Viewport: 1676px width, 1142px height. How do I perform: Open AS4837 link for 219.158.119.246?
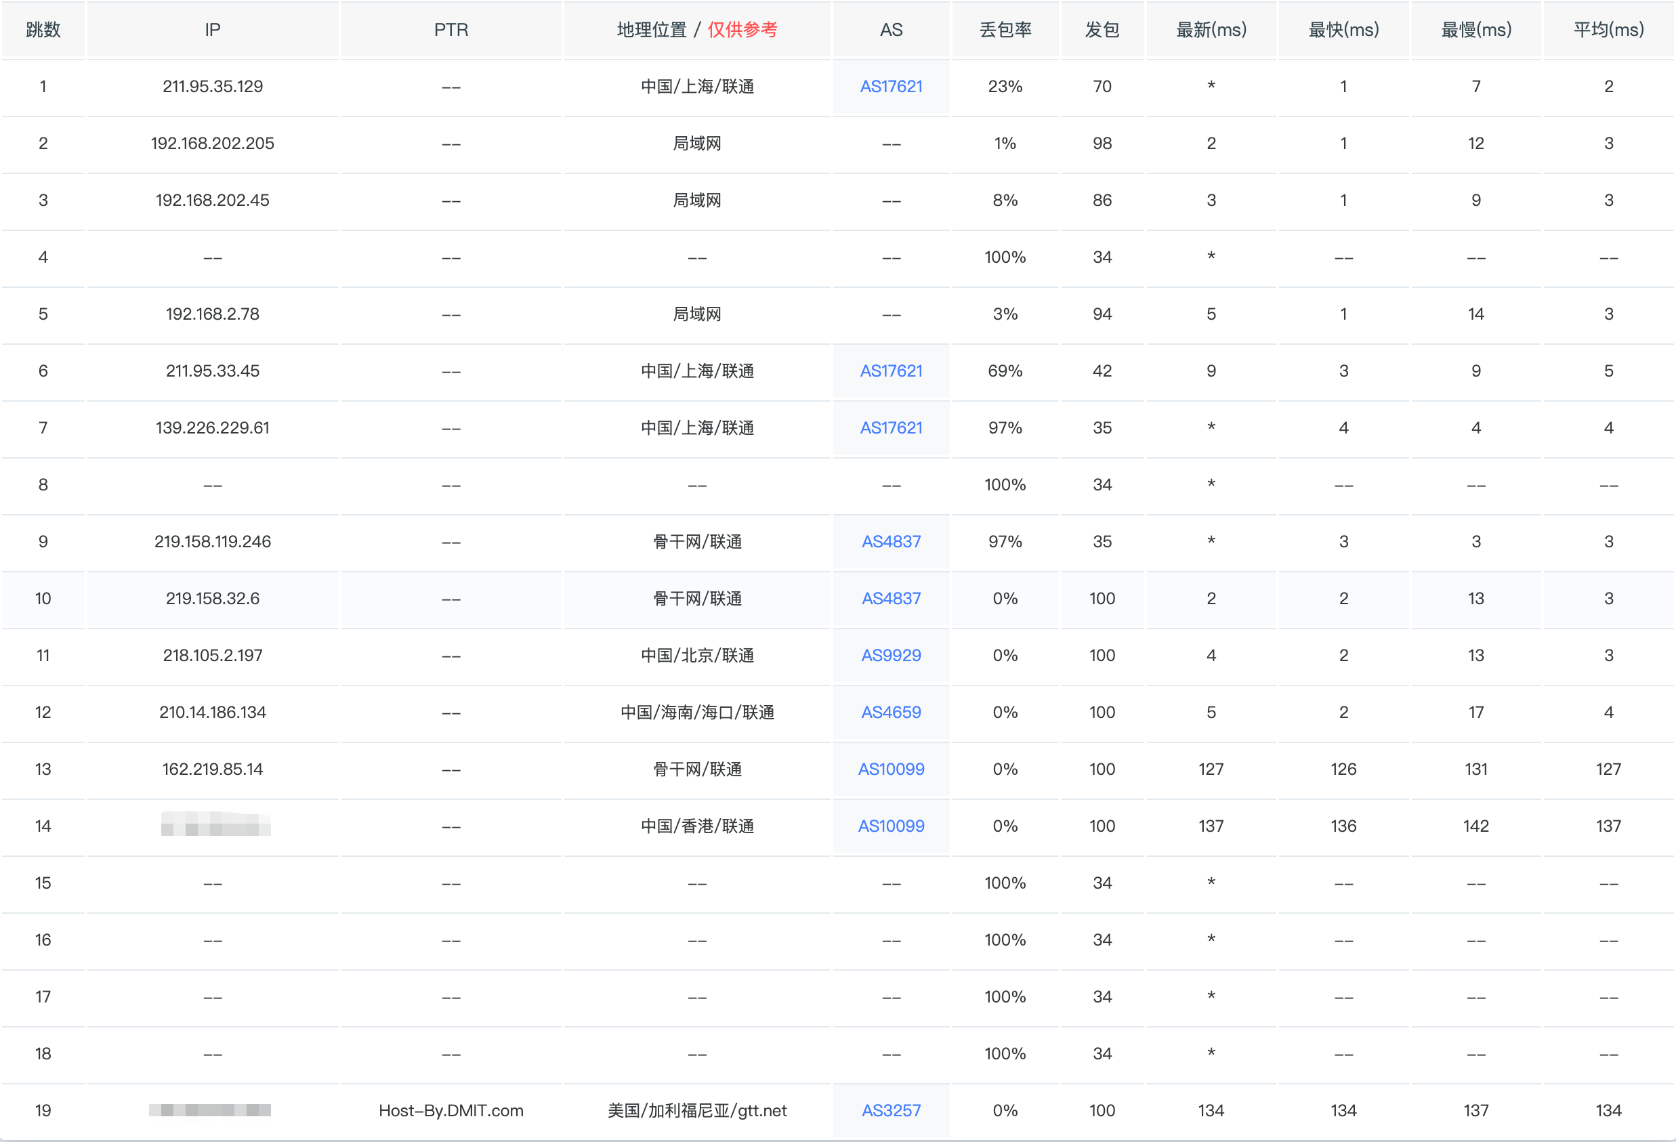pos(891,541)
